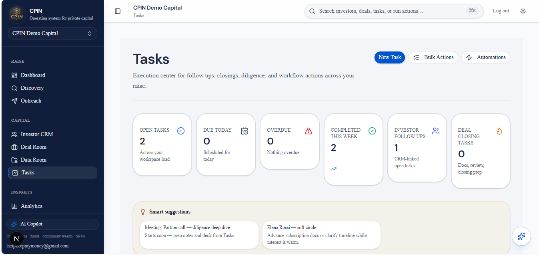
Task: Click the Completed This Week checkmark icon
Action: tap(372, 131)
